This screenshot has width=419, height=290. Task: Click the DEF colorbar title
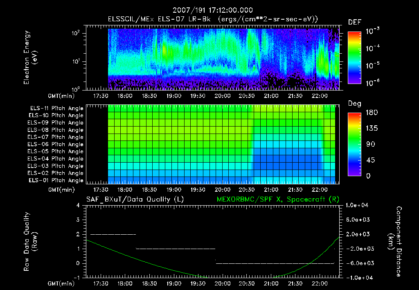coord(355,23)
